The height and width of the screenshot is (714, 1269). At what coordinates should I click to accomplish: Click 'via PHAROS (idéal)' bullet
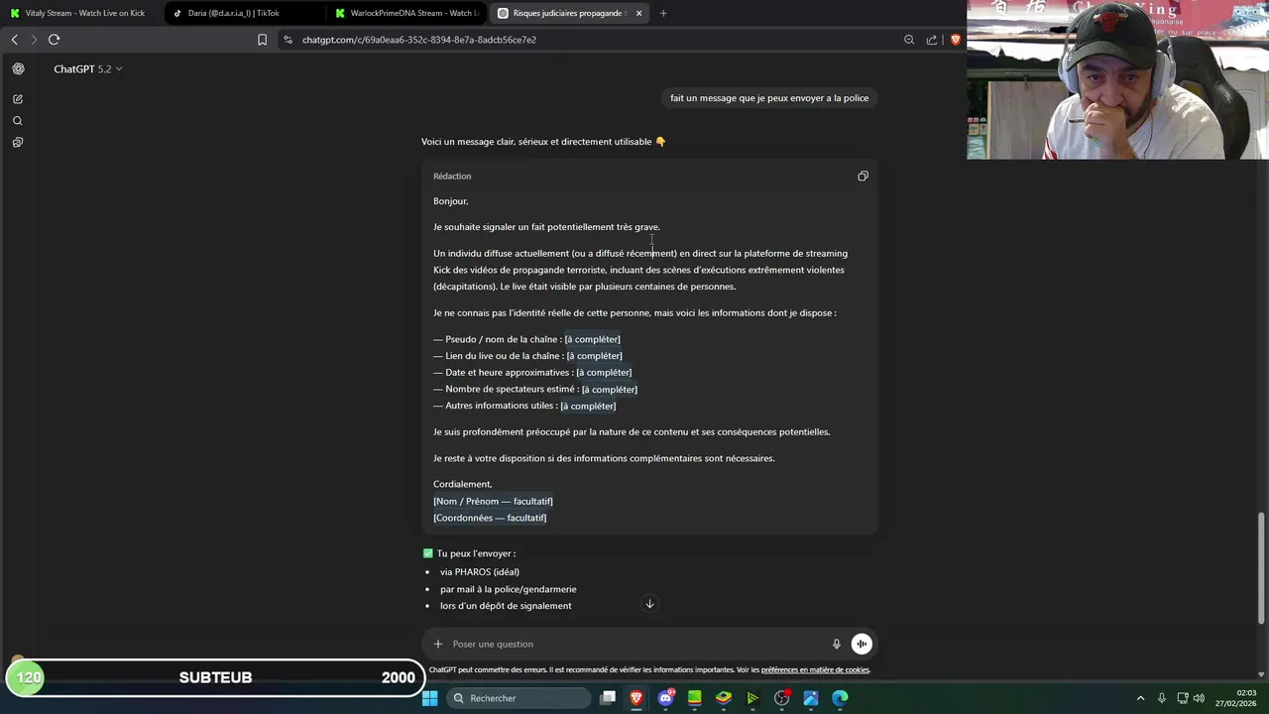(x=480, y=572)
